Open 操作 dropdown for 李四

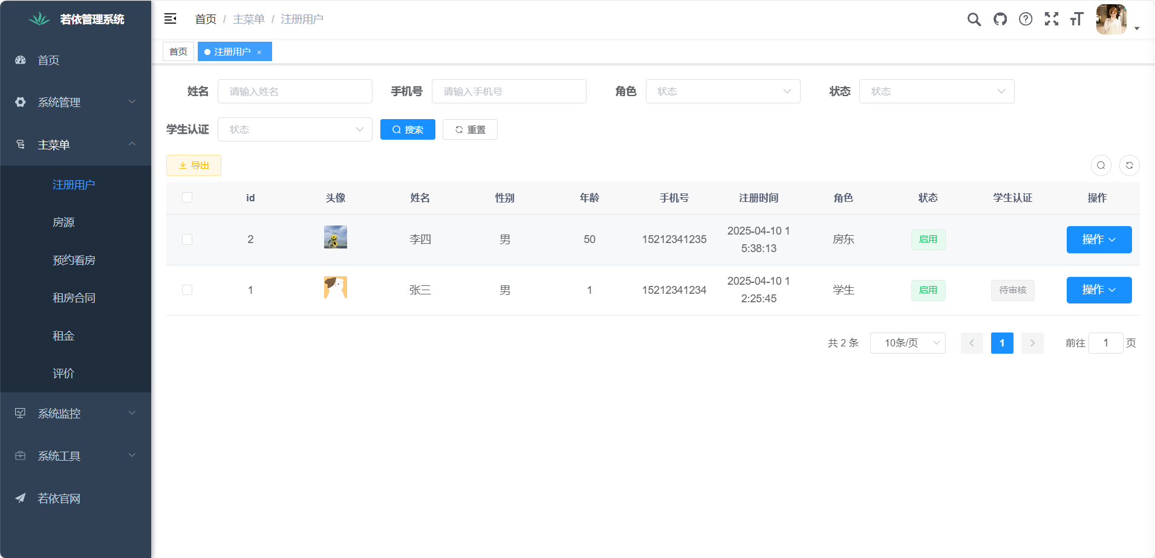click(x=1099, y=239)
